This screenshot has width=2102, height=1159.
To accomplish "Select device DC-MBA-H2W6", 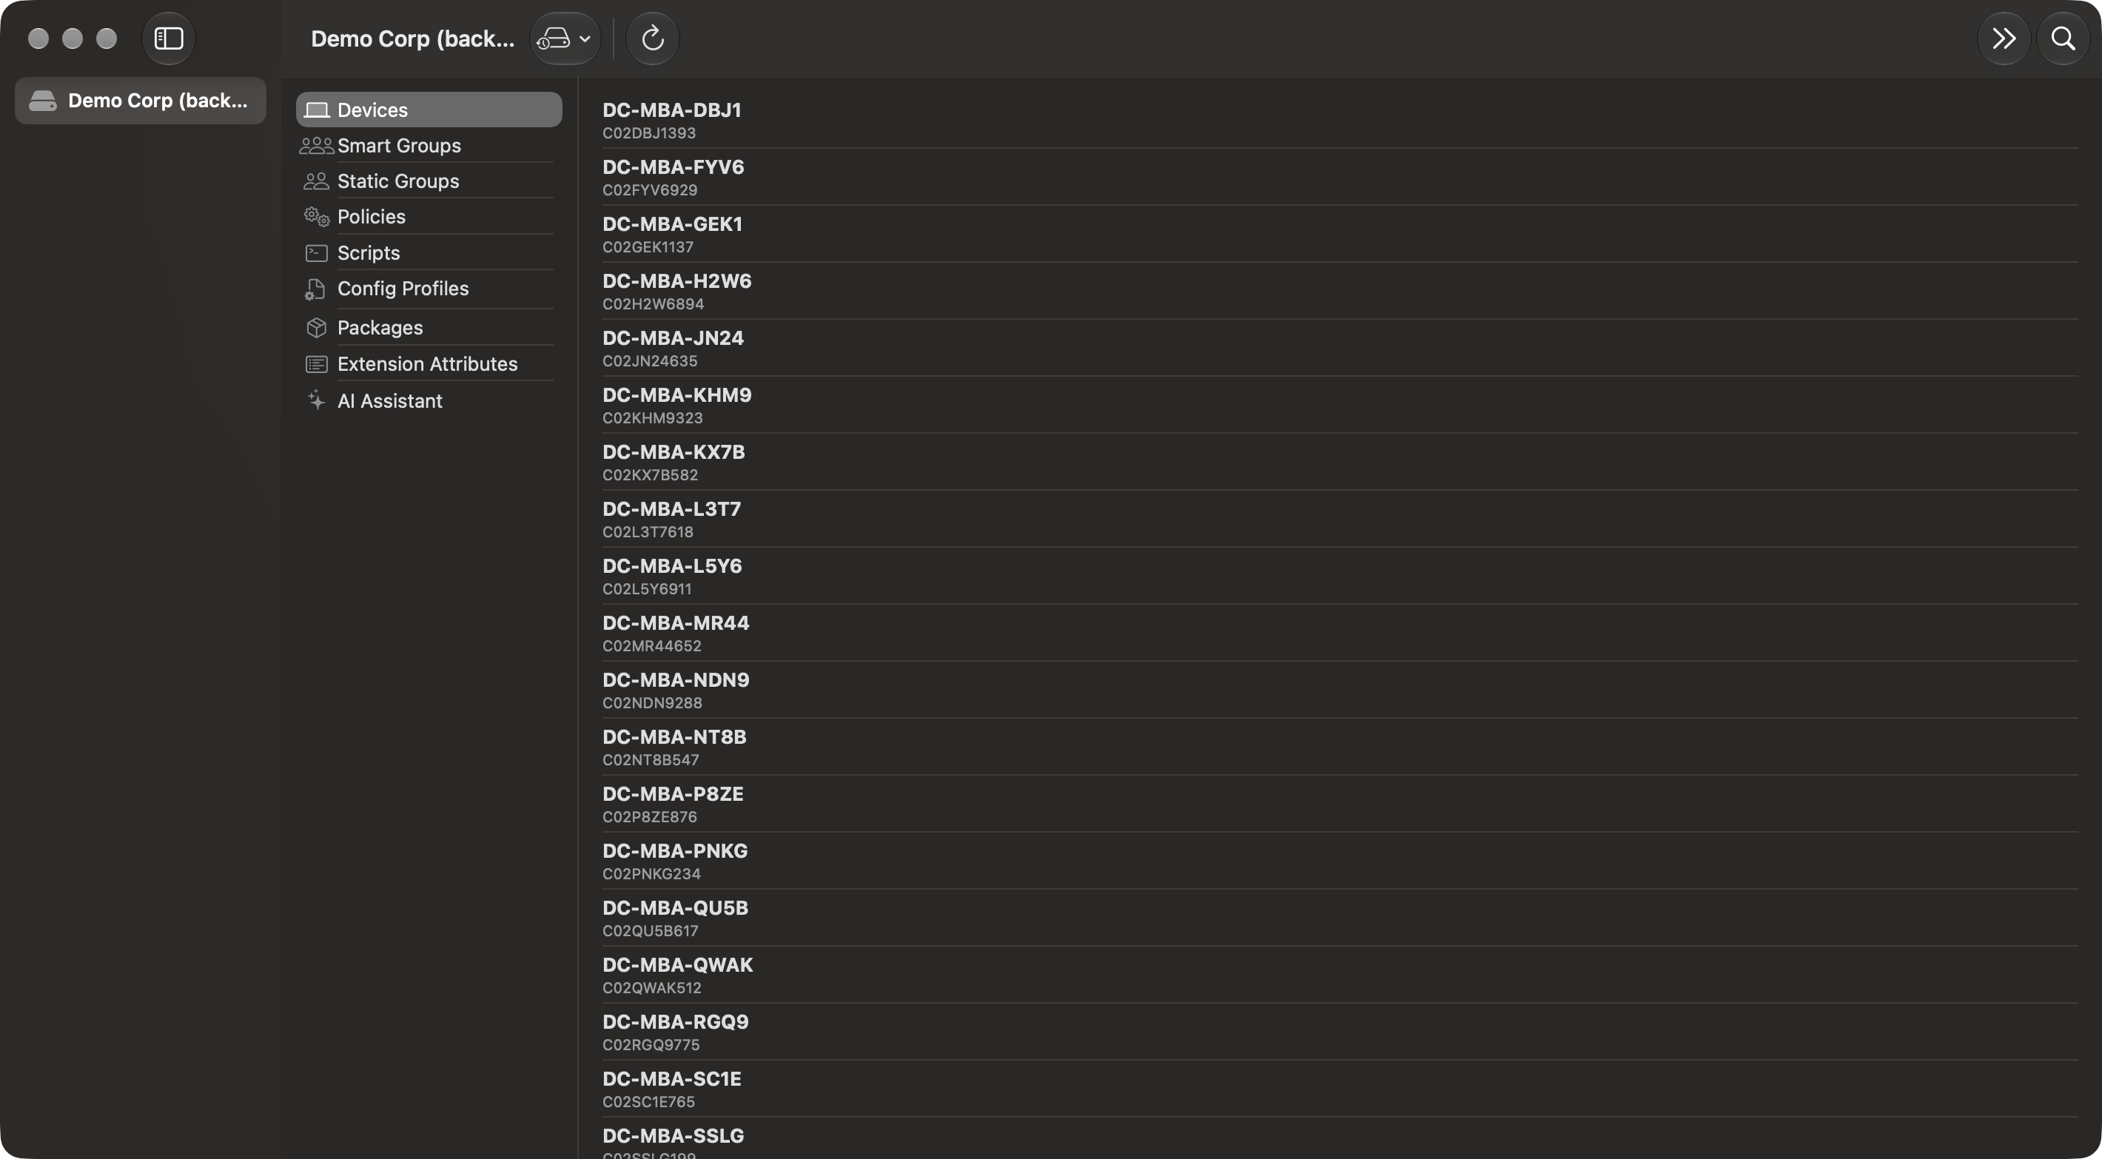I will coord(1340,292).
